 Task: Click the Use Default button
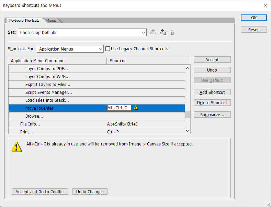pos(212,80)
